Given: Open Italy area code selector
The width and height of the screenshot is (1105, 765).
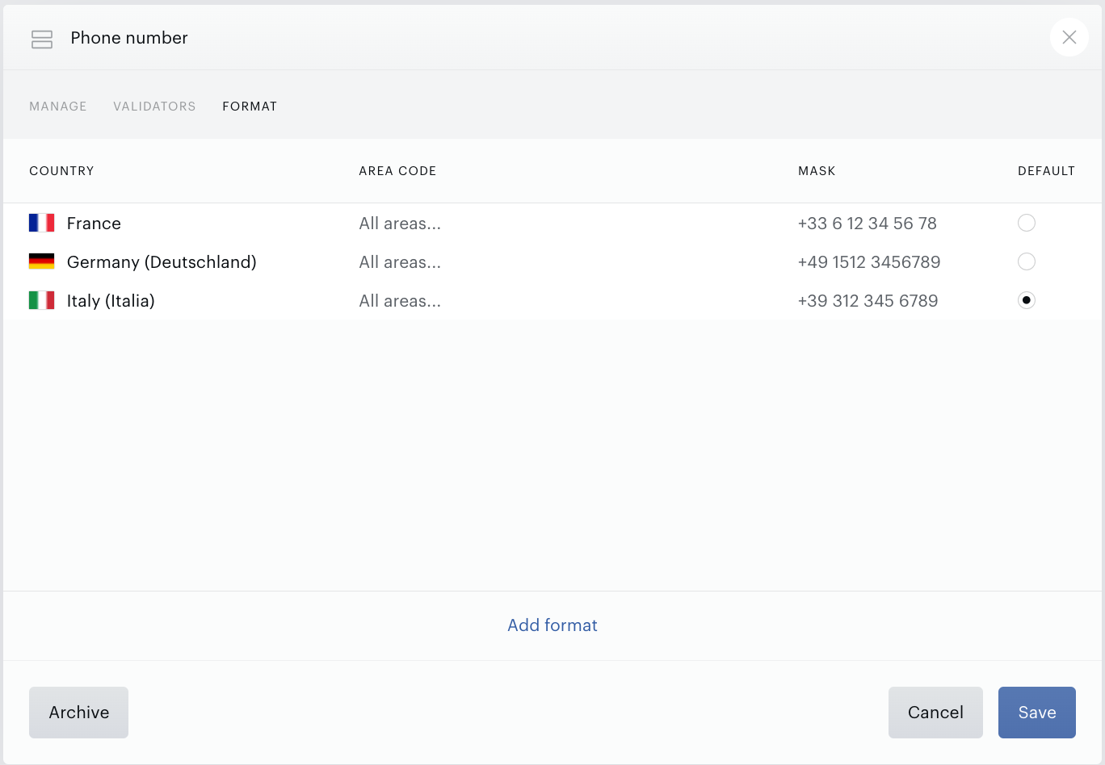Looking at the screenshot, I should click(x=400, y=301).
